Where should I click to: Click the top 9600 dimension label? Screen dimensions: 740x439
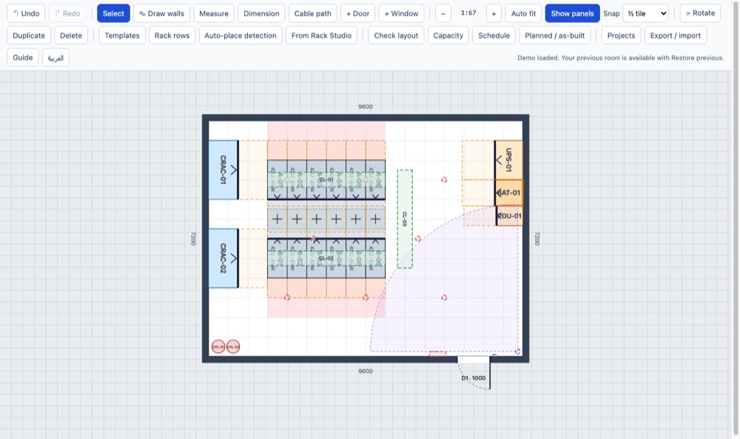[x=366, y=107]
